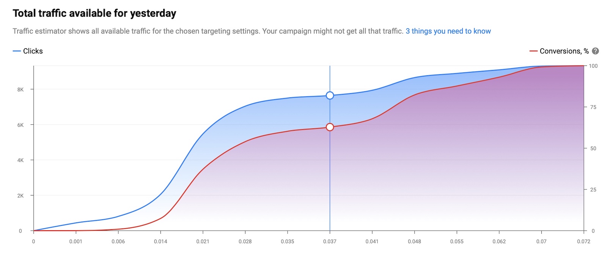Click the 0.055 x-axis tick label

point(457,241)
